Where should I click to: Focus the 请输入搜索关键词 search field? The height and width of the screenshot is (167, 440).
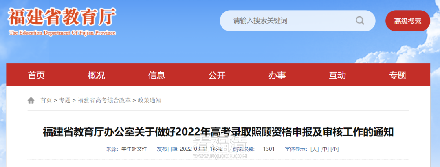pos(297,21)
